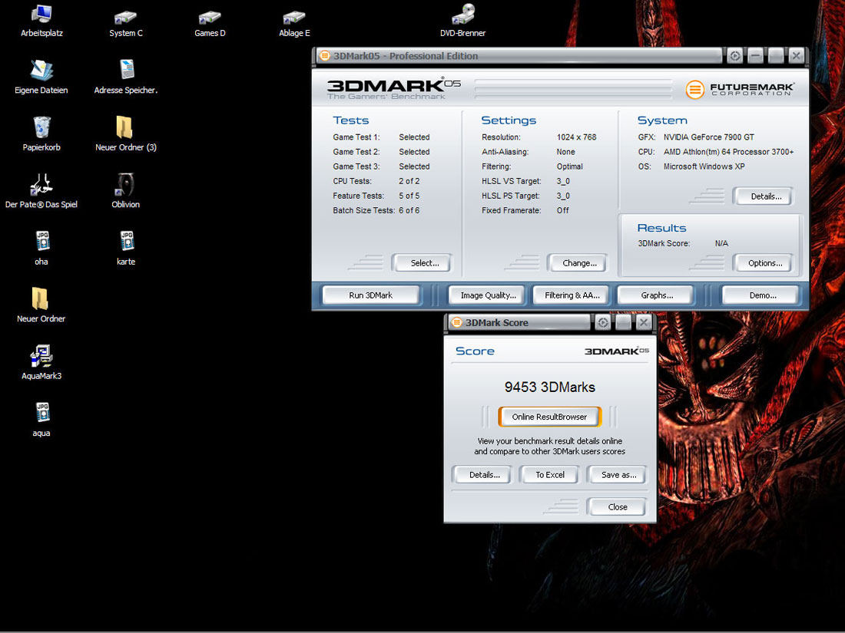
Task: Open system Details... in System section
Action: pyautogui.click(x=765, y=196)
